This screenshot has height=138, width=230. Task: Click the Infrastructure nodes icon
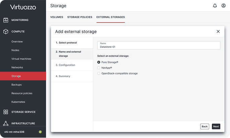[6, 123]
